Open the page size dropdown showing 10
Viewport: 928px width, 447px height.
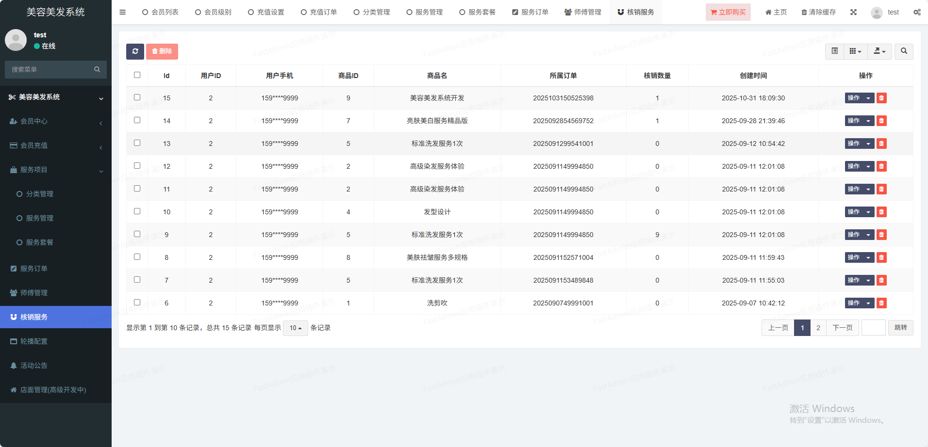pyautogui.click(x=295, y=328)
